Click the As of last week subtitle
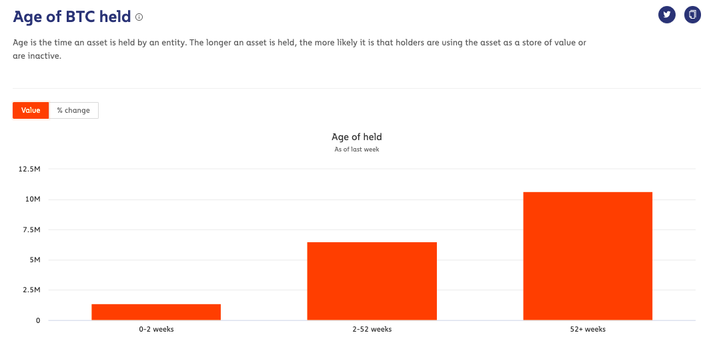Image resolution: width=707 pixels, height=353 pixels. 357,149
